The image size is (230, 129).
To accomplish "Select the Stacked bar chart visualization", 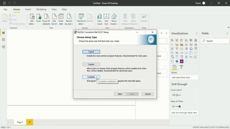I will click(x=172, y=40).
